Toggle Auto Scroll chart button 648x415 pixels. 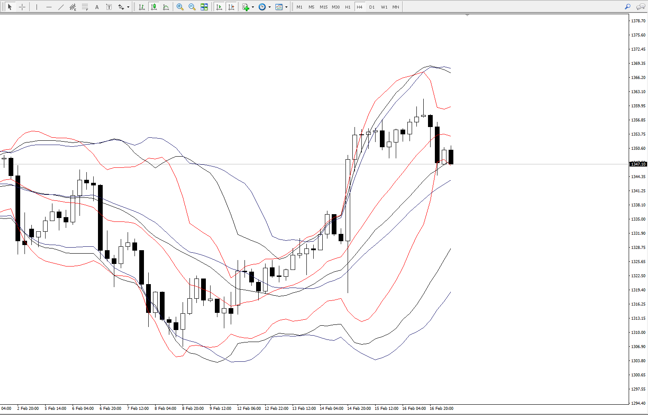click(219, 7)
